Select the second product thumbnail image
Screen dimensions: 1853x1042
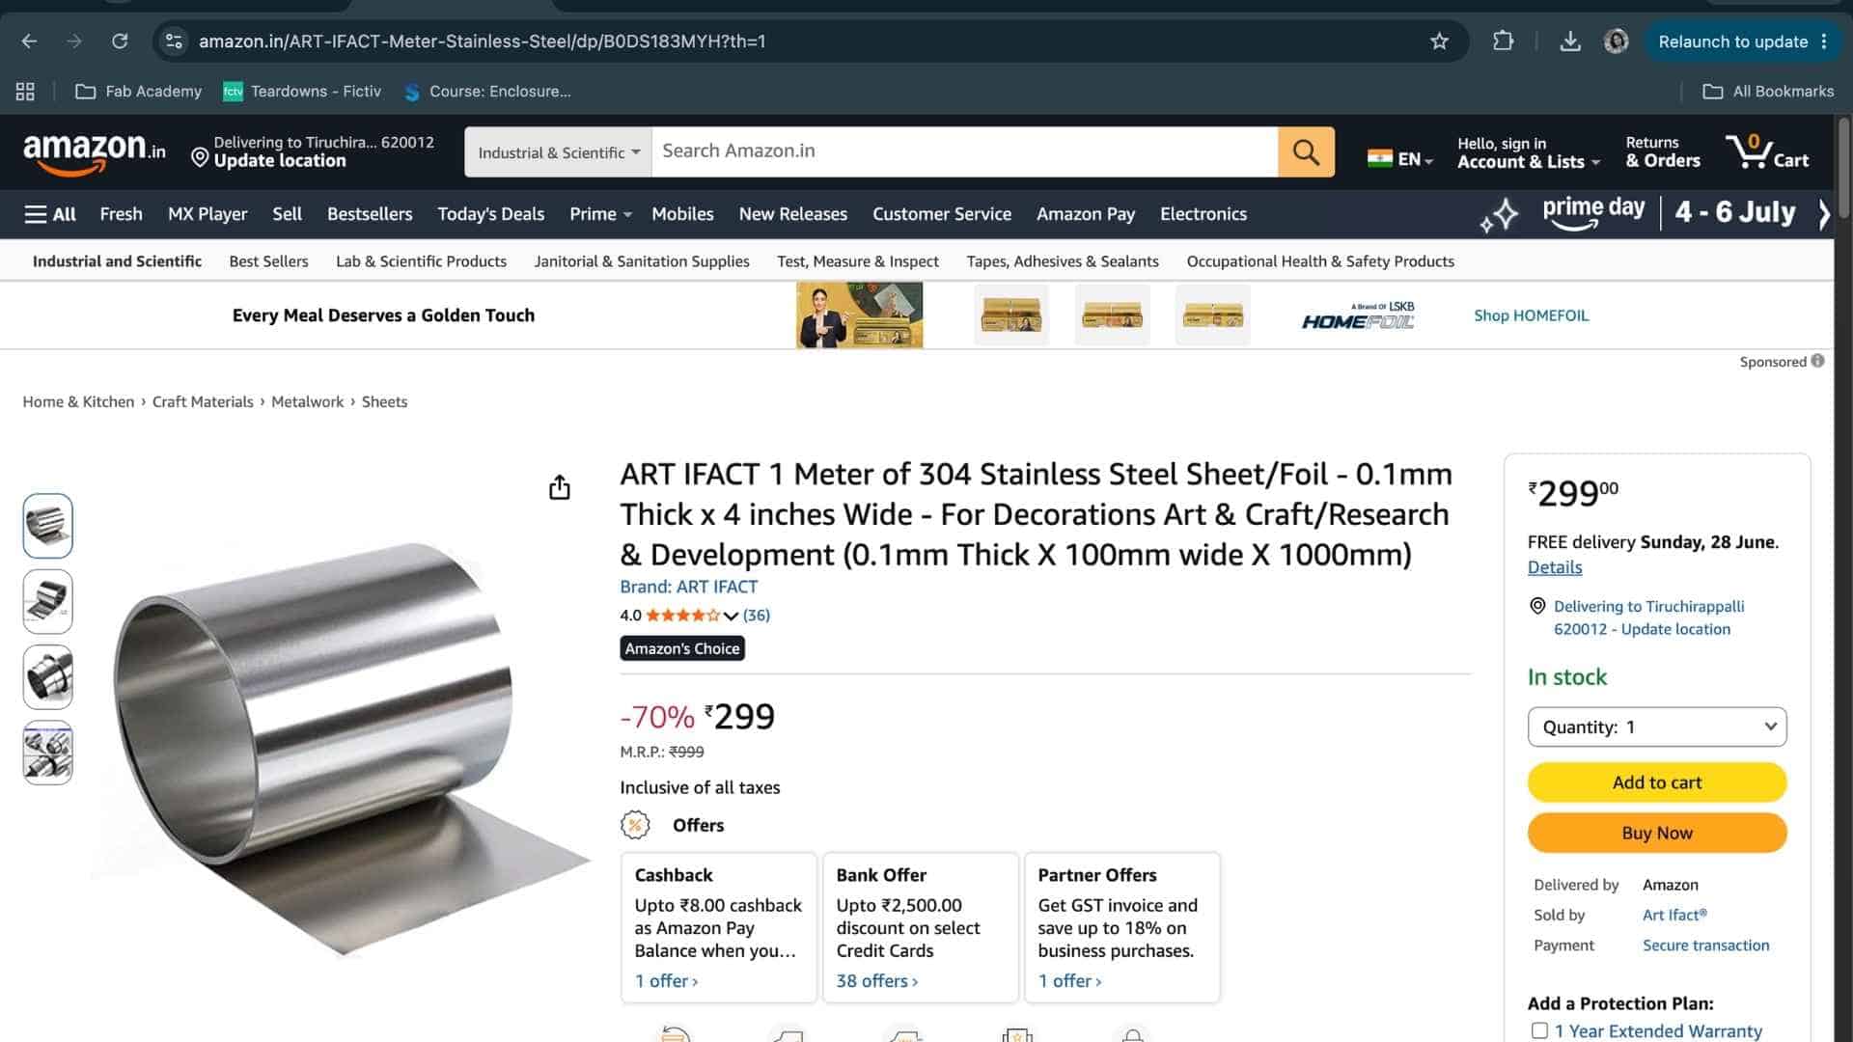pos(47,601)
